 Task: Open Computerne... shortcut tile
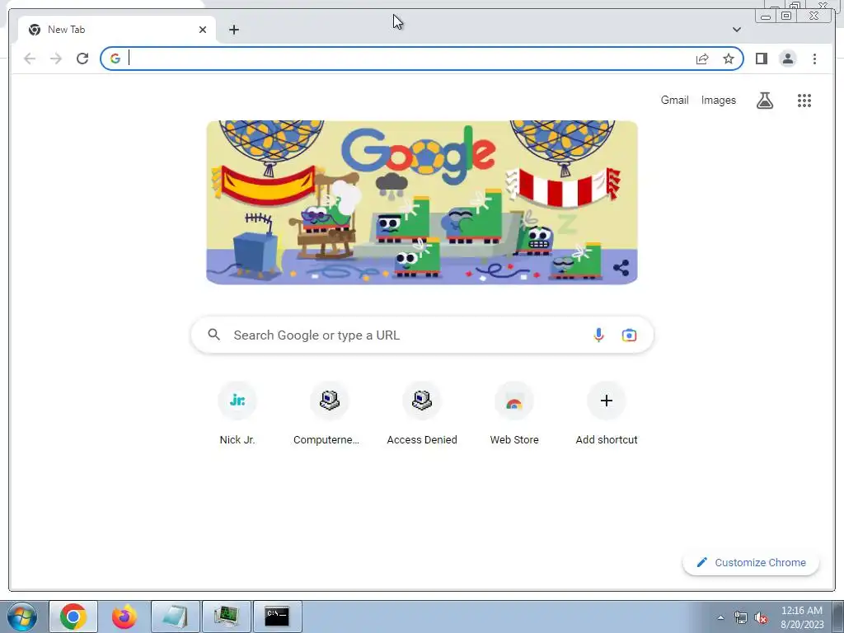coord(330,414)
